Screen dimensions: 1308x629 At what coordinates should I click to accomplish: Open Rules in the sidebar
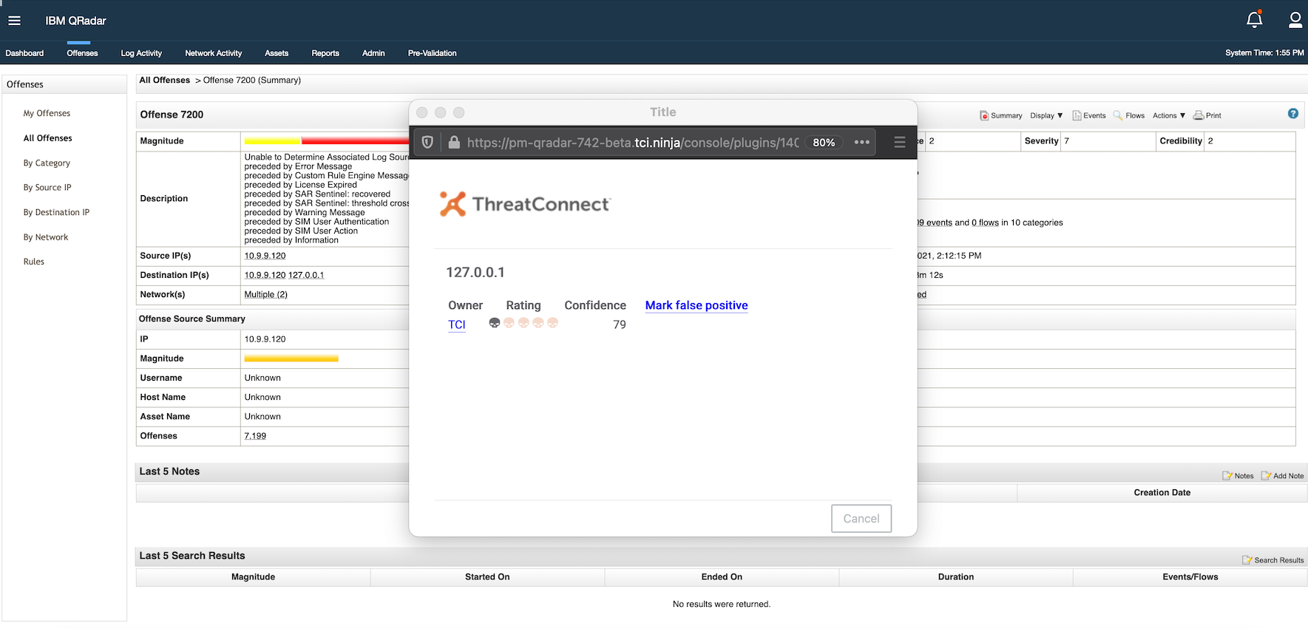[34, 262]
